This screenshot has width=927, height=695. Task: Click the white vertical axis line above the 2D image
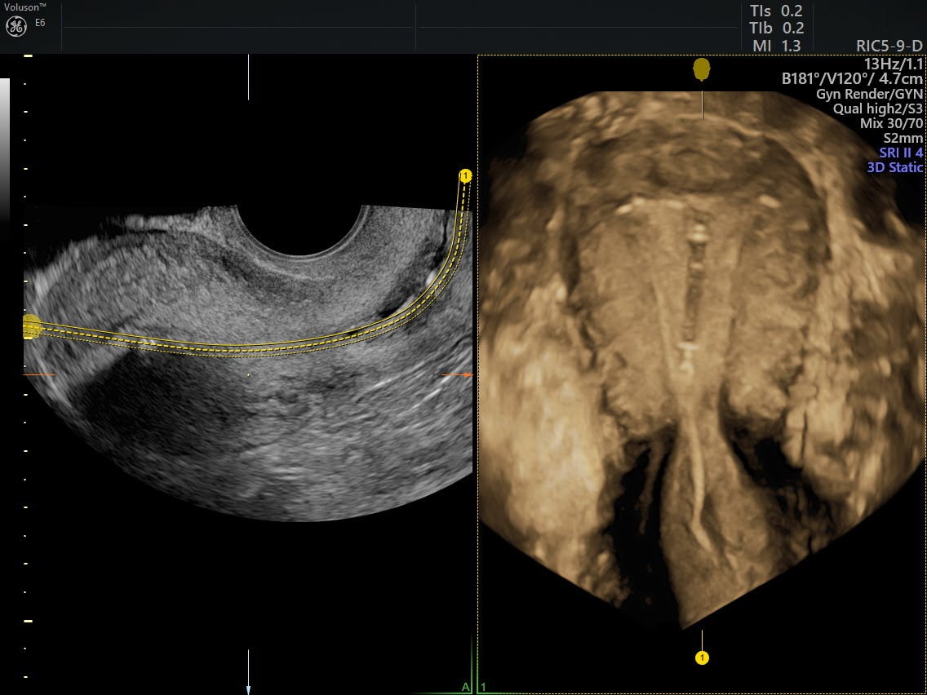click(248, 77)
